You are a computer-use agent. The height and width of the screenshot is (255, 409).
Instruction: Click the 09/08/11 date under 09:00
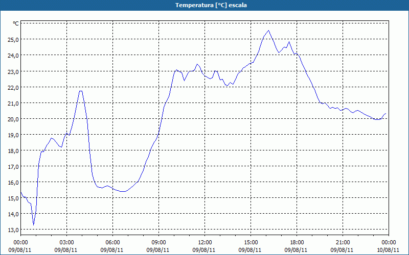[159, 250]
